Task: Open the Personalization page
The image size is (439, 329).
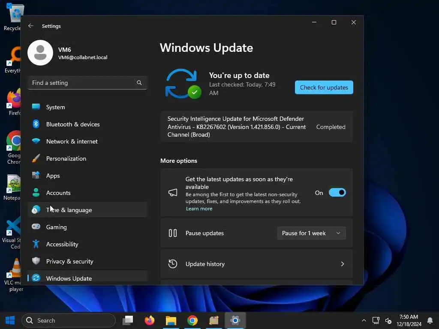Action: coord(87,159)
